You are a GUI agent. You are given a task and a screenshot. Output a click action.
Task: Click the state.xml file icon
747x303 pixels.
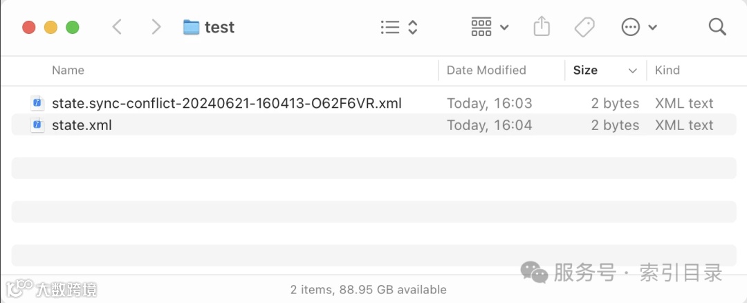coord(37,125)
